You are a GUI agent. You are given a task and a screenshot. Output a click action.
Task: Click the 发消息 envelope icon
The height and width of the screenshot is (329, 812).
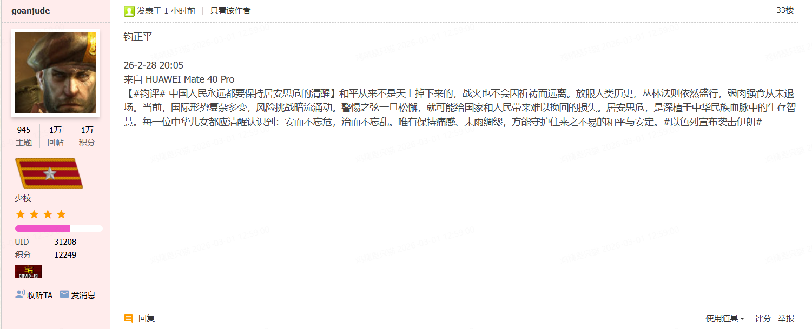pyautogui.click(x=64, y=294)
